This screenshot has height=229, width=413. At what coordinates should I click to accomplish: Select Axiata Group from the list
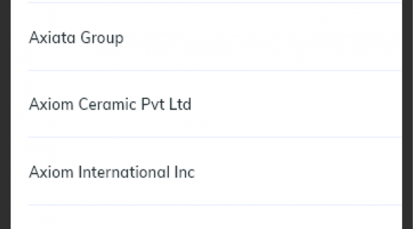[214, 37]
